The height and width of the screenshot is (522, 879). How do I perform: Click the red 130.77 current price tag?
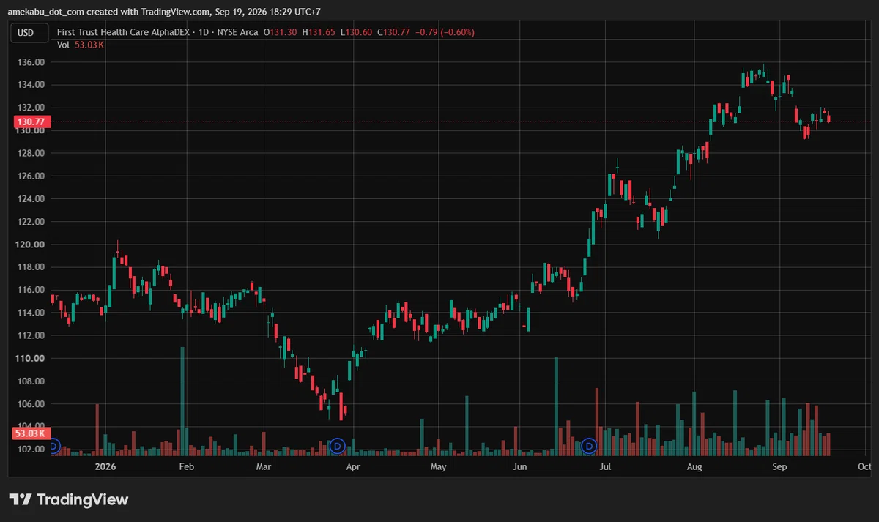click(x=31, y=122)
